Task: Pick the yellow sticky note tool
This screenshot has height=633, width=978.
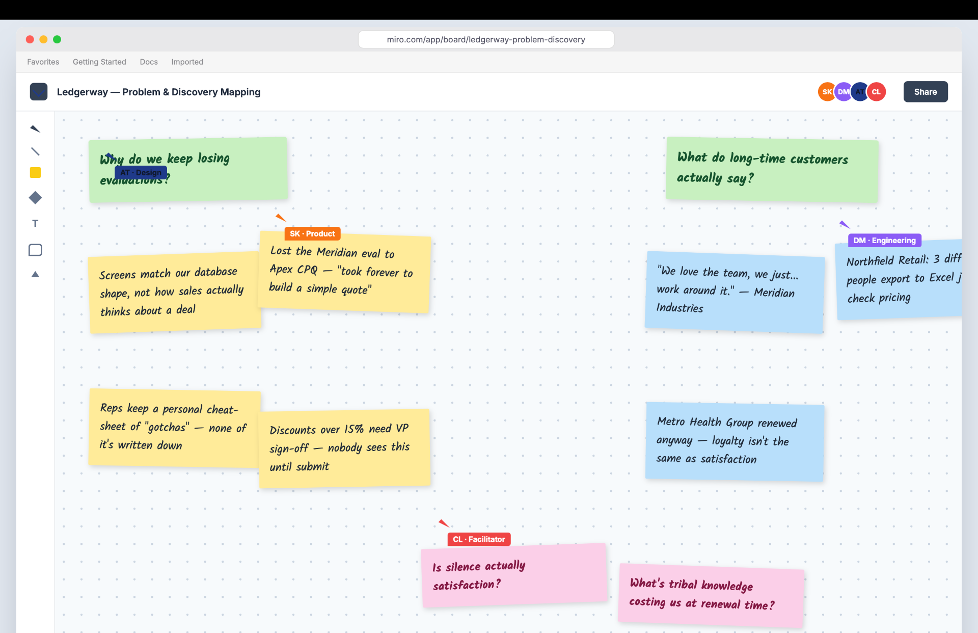Action: coord(35,173)
